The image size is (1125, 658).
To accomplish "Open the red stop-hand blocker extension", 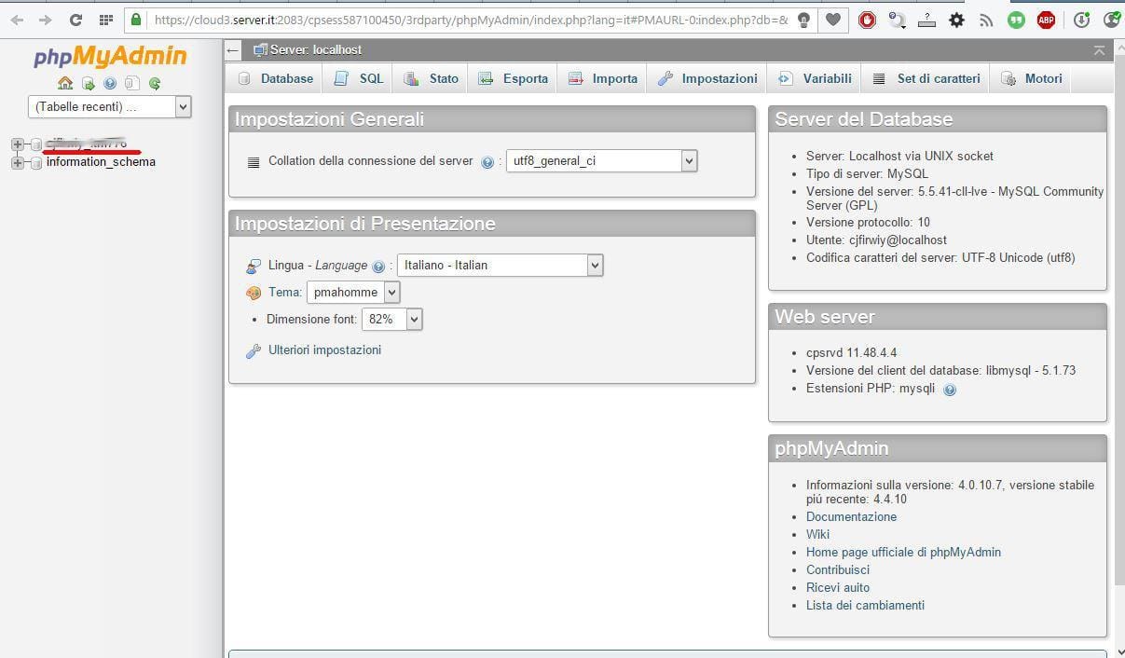I will click(x=868, y=20).
